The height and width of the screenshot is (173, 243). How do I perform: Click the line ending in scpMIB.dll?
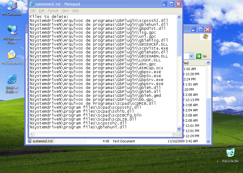click(93, 103)
